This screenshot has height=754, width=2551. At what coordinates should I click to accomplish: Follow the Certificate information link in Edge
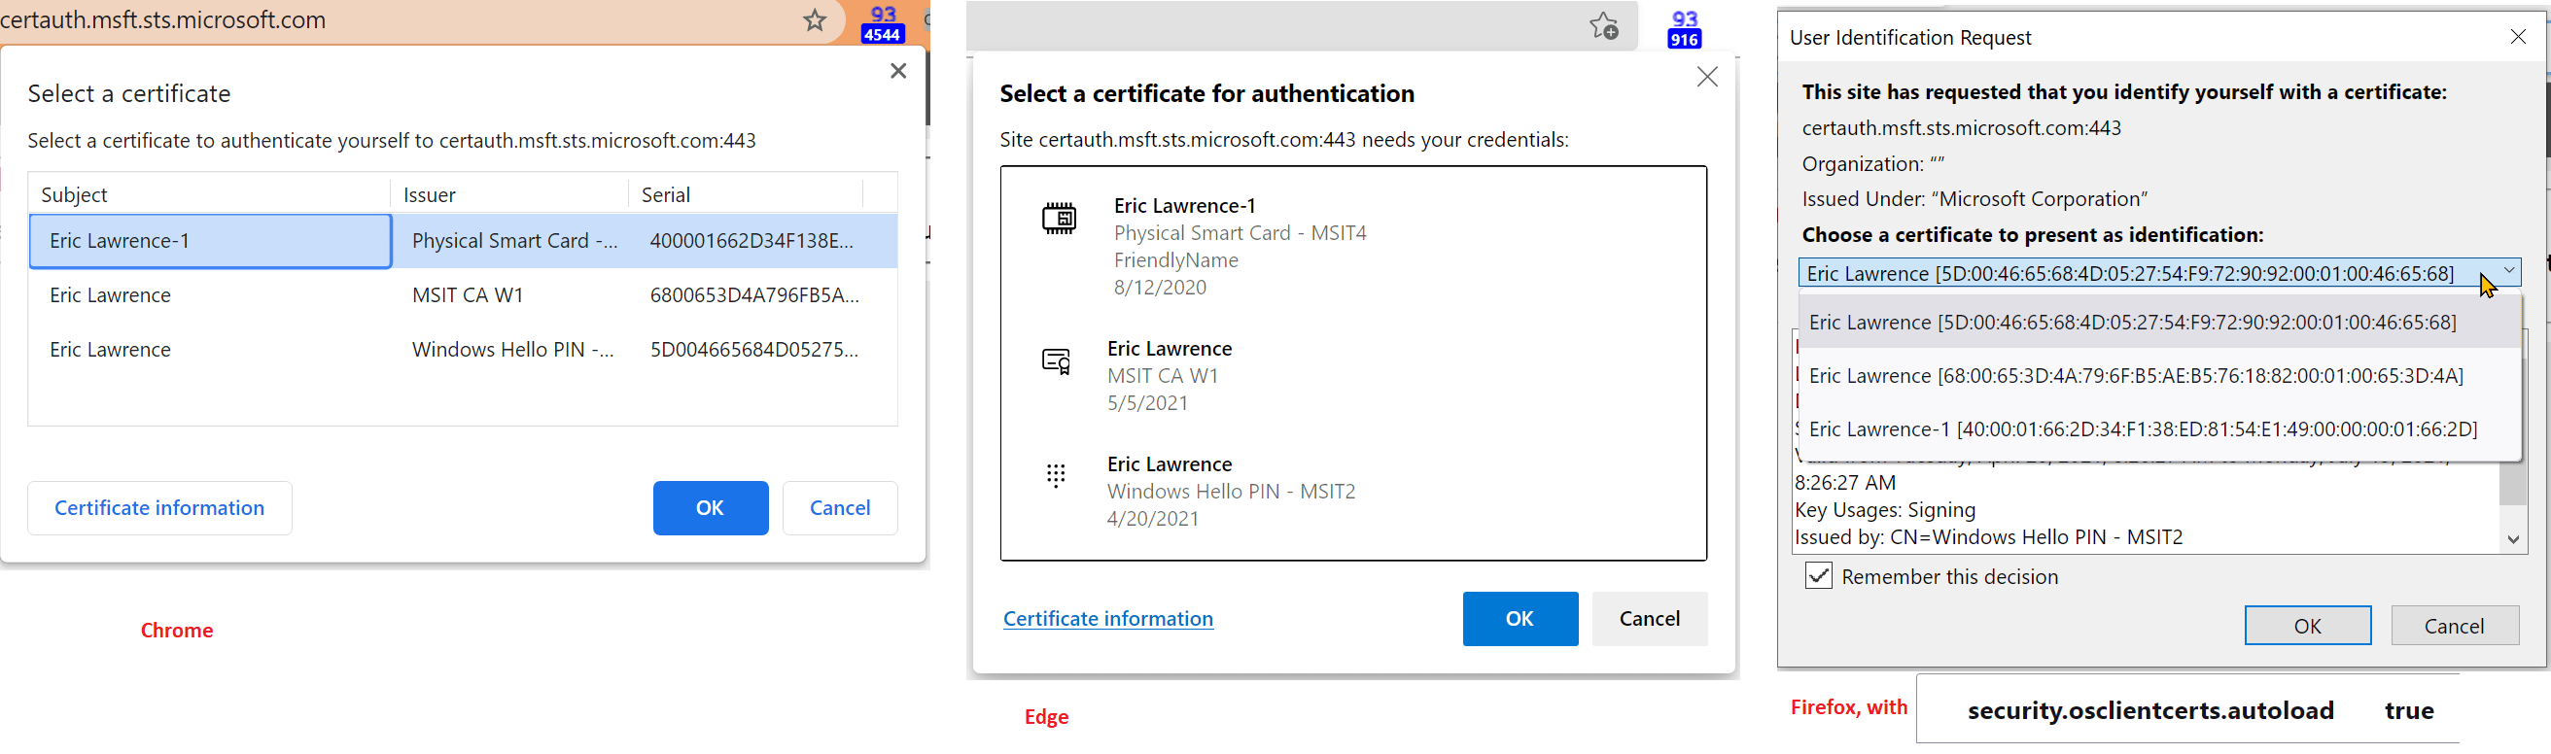[x=1108, y=618]
